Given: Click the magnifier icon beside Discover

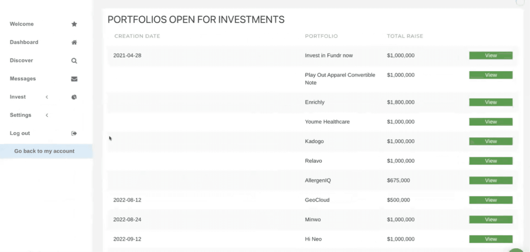Looking at the screenshot, I should click(x=74, y=61).
